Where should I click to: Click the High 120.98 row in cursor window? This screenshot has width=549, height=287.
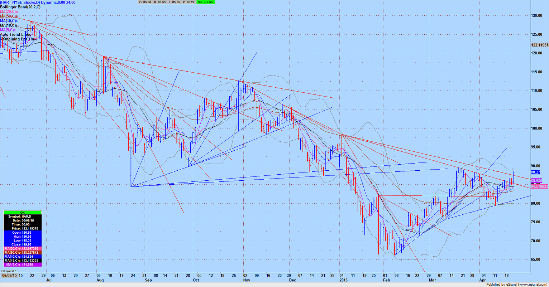[23, 237]
